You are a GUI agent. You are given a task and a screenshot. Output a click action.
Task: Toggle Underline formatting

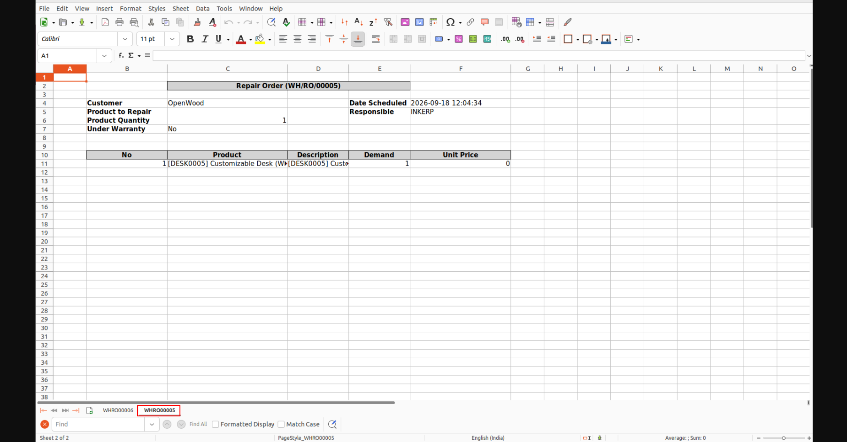218,39
